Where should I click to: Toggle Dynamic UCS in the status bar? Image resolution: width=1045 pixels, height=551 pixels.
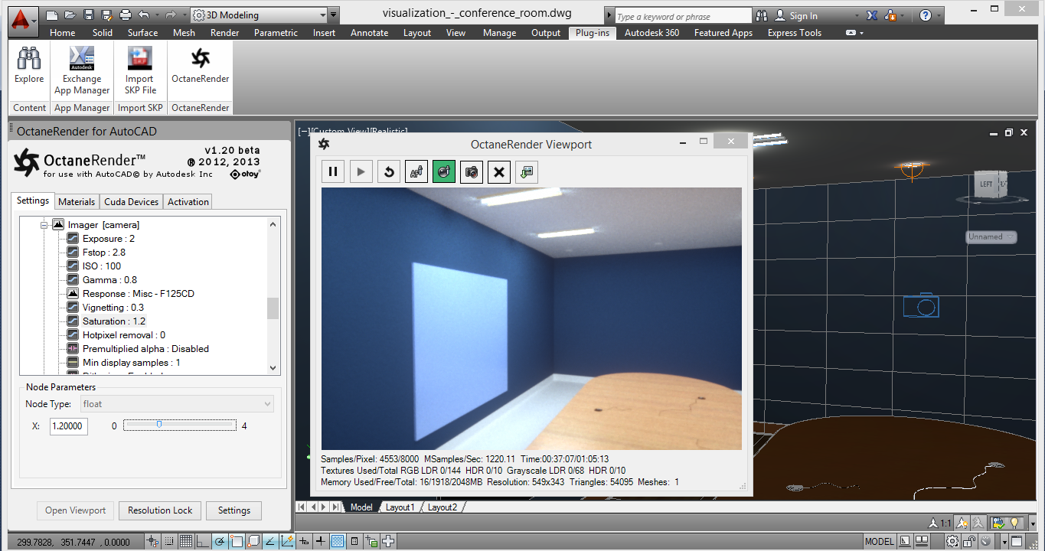pos(287,541)
